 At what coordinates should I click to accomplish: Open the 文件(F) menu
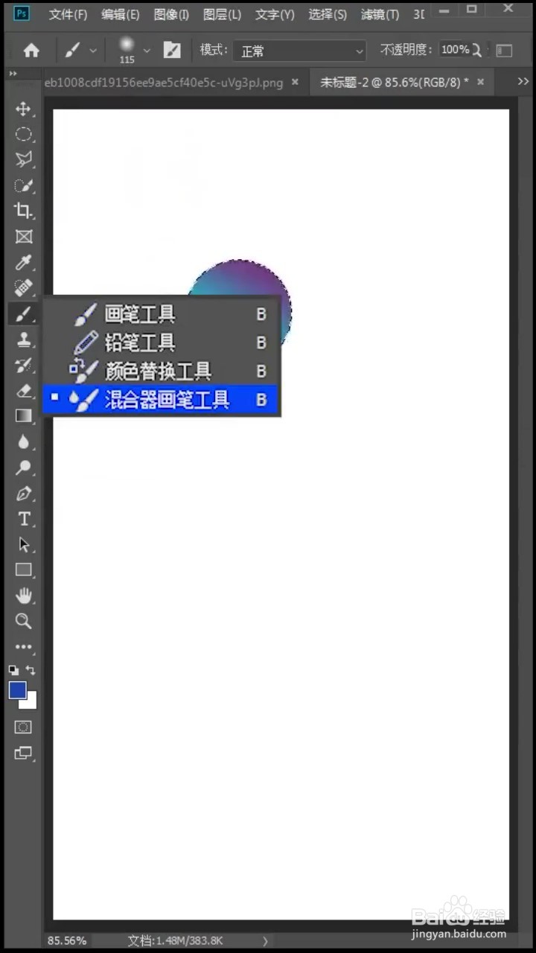point(68,14)
